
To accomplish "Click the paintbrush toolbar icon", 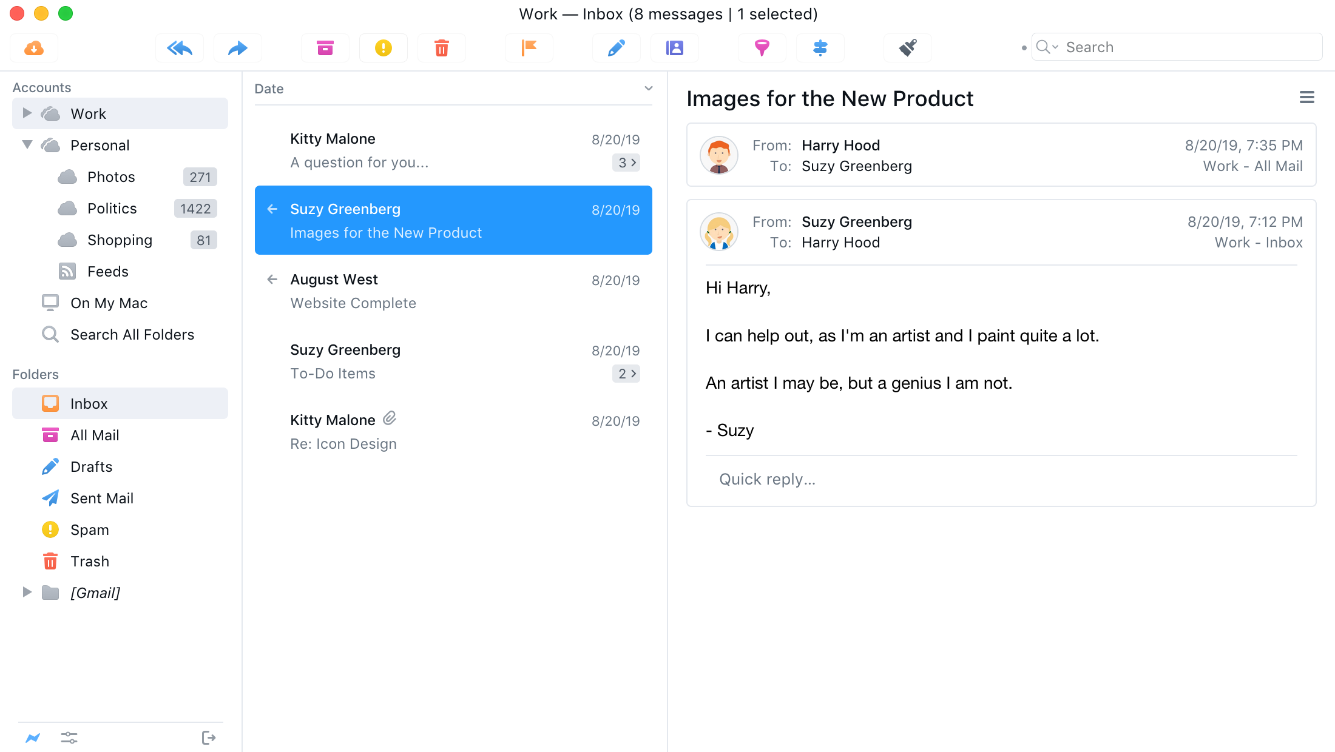I will coord(907,48).
